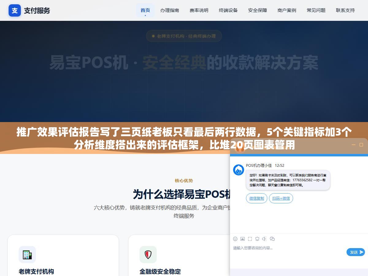Open the 终端设备 menu item
The image size is (368, 276).
point(228,10)
